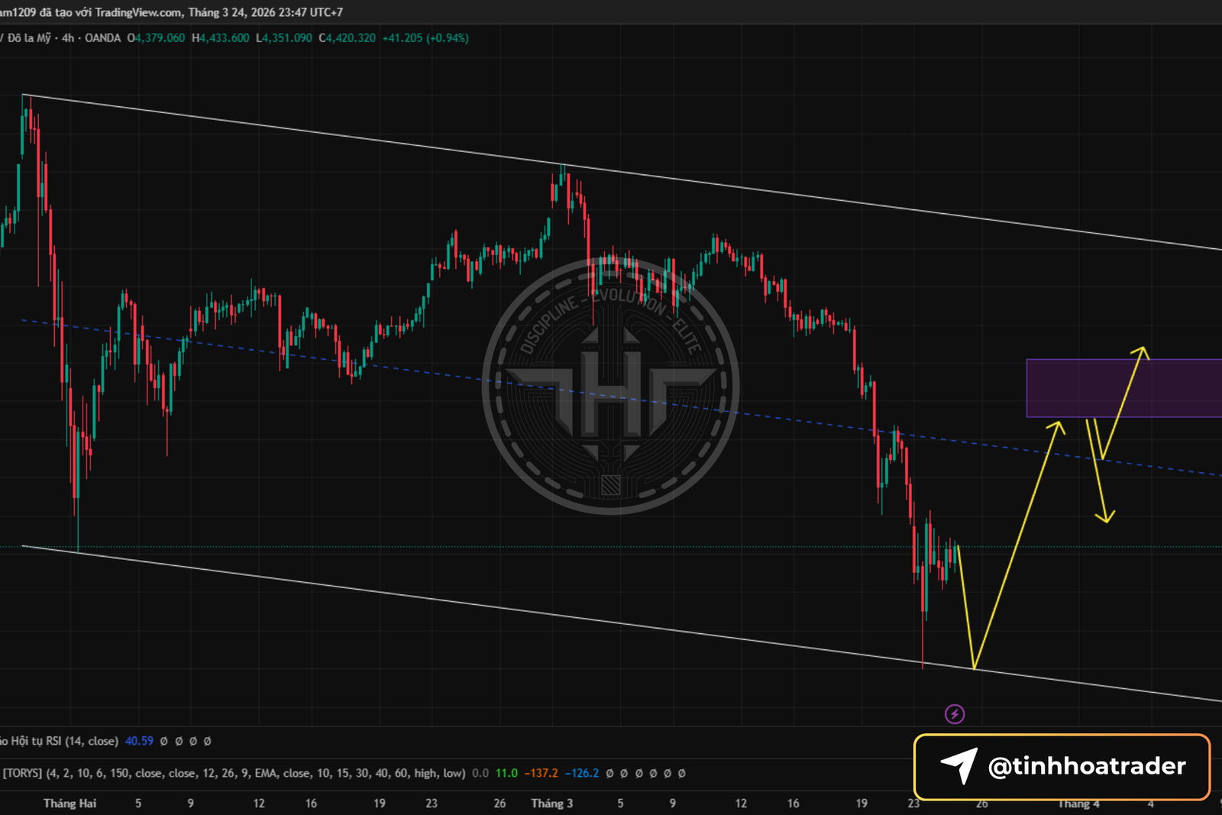Click the close price value 4,420.320
The width and height of the screenshot is (1222, 815).
(x=351, y=37)
